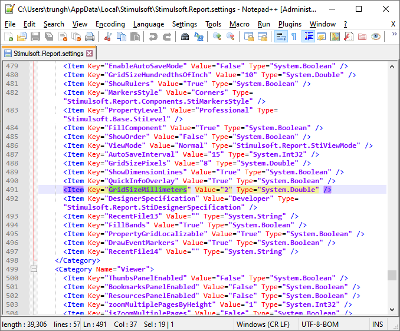Click the GridSizeMillimeters key text
The image size is (400, 331).
[x=147, y=190]
